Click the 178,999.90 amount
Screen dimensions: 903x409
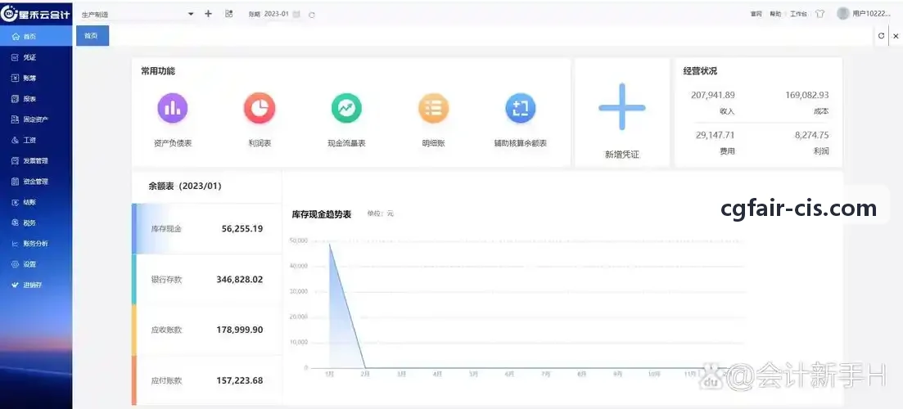(240, 330)
